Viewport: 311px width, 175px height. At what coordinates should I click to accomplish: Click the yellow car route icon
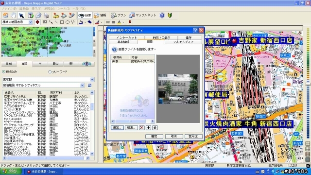click(56, 15)
